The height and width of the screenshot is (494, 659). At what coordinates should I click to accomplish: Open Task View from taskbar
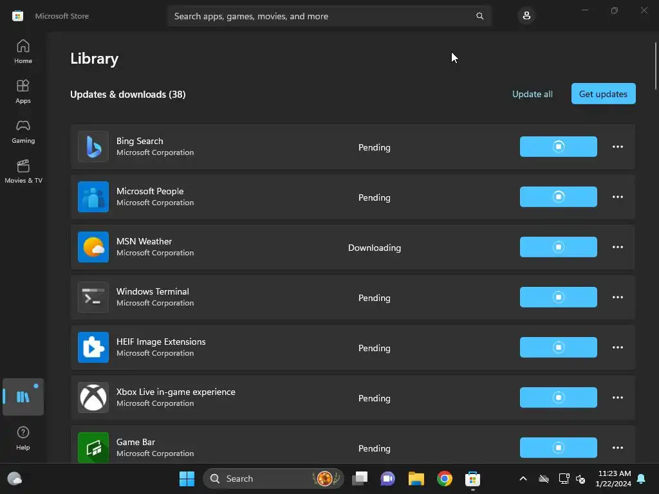tap(360, 479)
